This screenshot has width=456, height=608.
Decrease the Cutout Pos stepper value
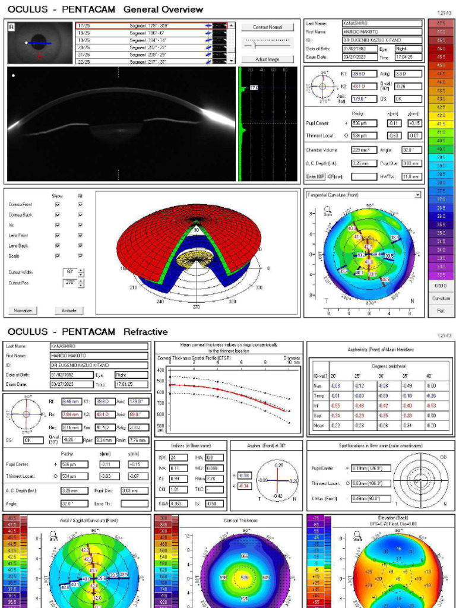[x=81, y=285]
